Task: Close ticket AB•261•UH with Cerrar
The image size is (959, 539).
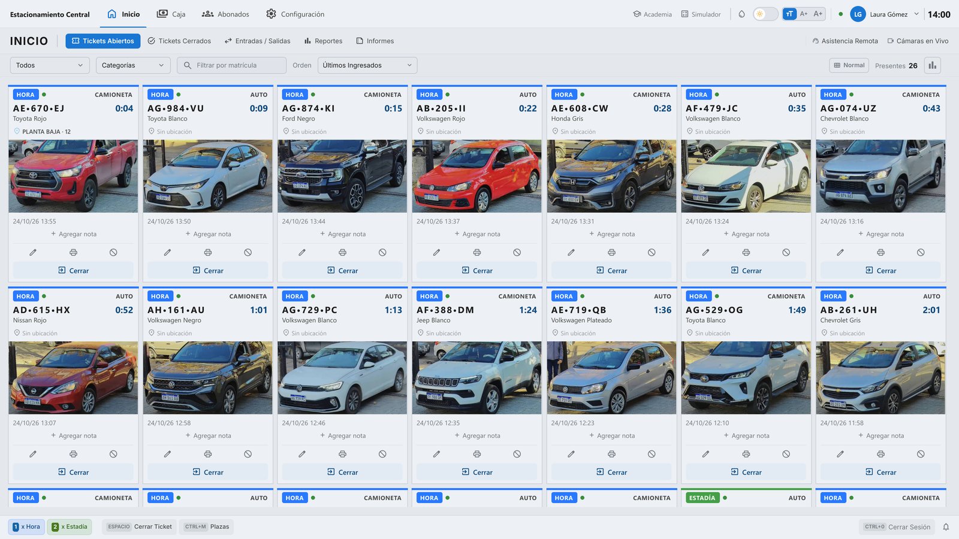Action: click(880, 473)
